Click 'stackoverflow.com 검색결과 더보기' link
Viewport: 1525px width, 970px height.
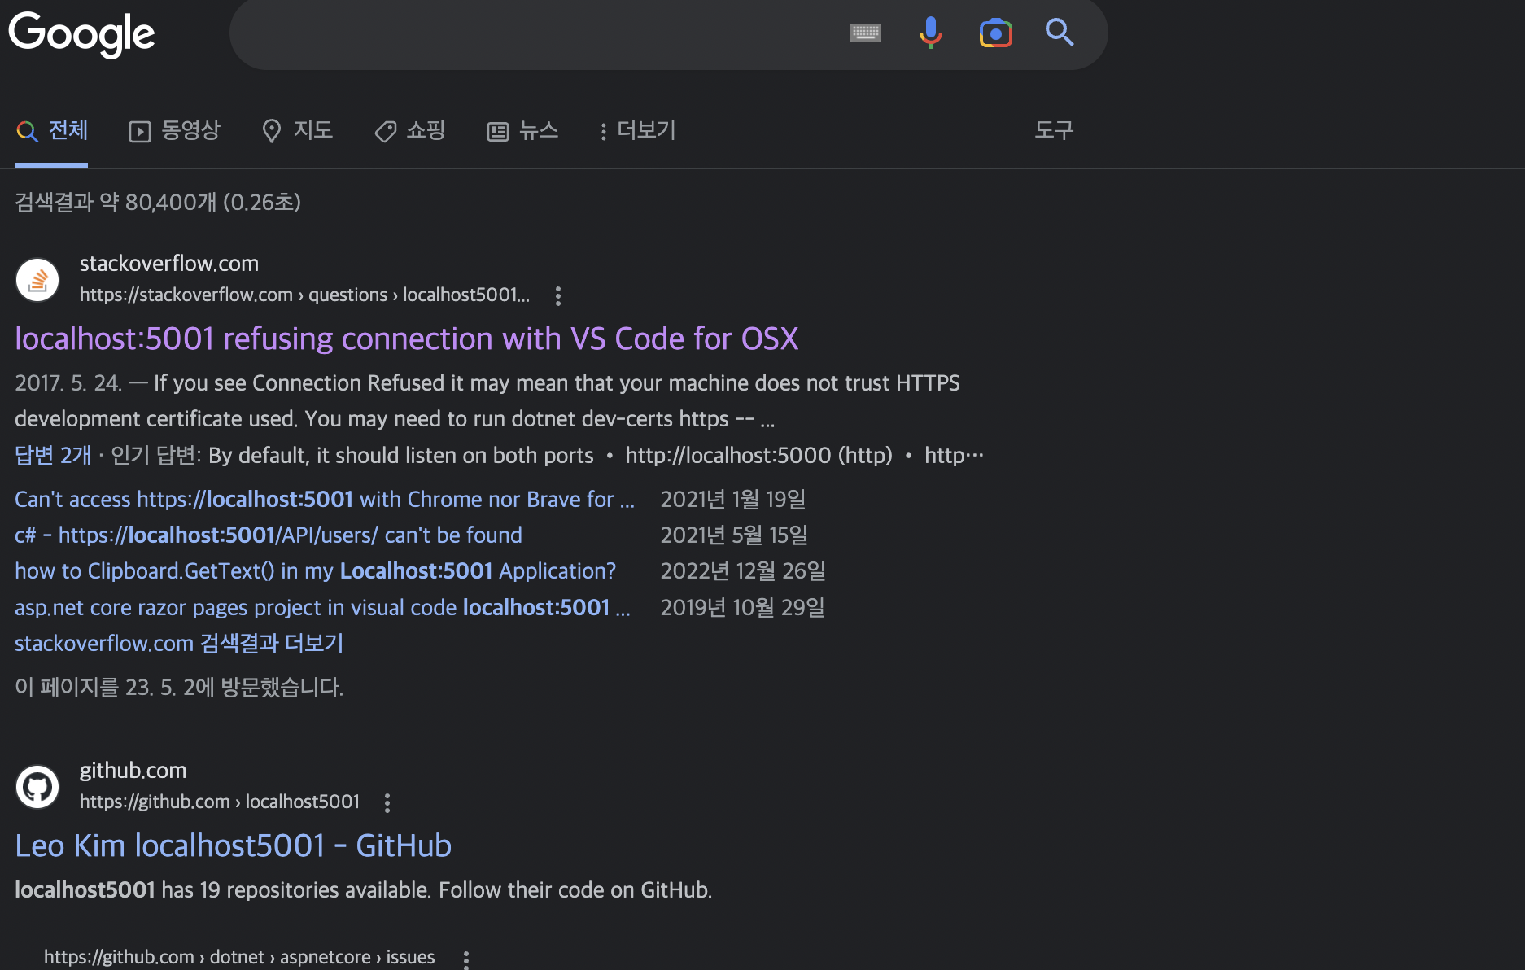(x=179, y=643)
